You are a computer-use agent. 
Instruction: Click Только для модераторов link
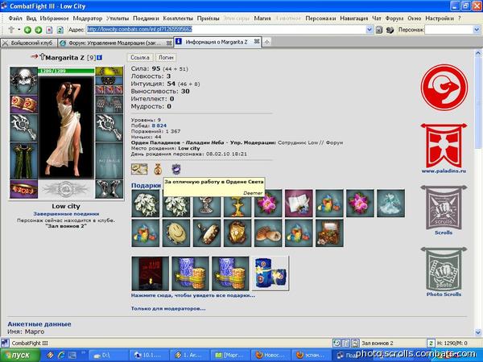tap(168, 308)
